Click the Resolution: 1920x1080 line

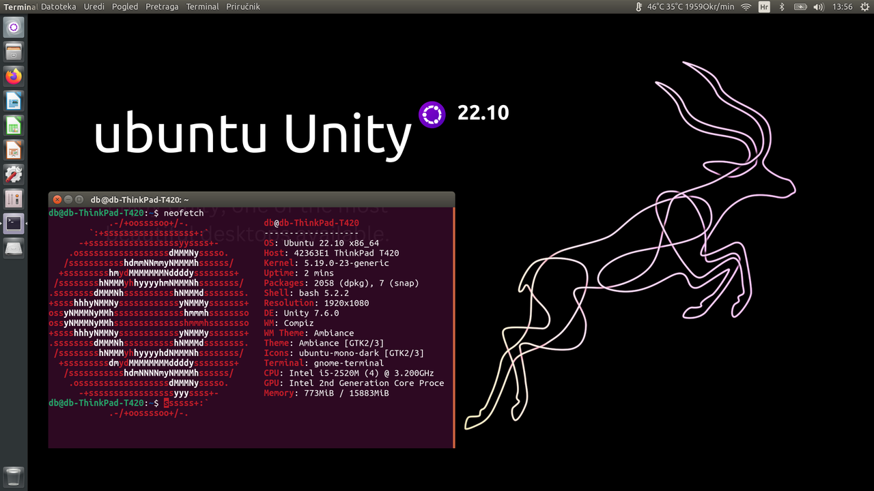point(317,303)
